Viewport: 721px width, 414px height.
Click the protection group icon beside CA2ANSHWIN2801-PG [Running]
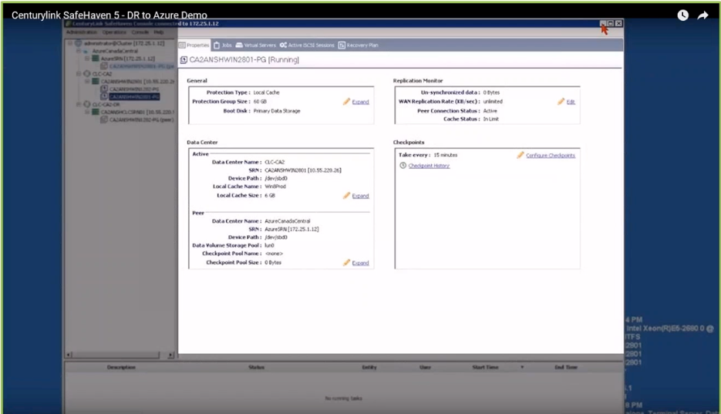click(x=184, y=59)
